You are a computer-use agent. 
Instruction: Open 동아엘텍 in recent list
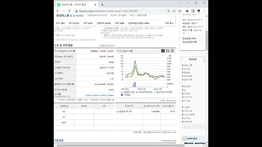click(186, 107)
